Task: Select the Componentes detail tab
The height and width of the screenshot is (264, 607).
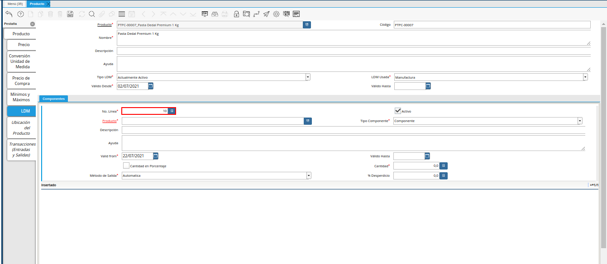Action: [53, 99]
